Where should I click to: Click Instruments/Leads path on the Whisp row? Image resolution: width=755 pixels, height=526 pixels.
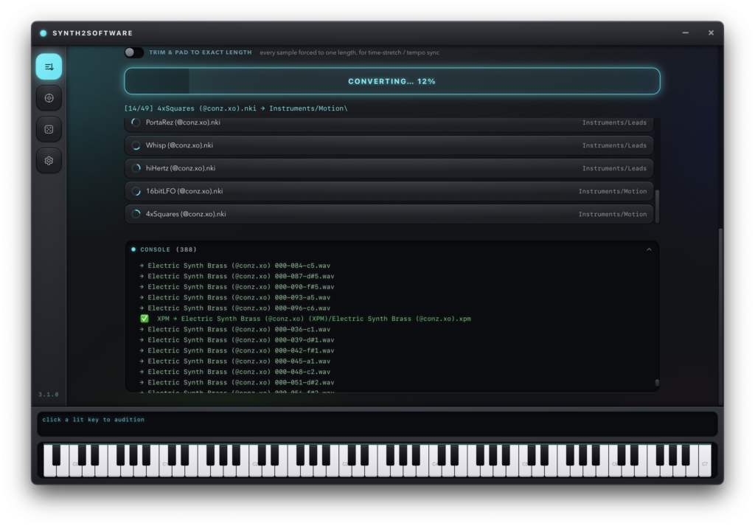tap(614, 145)
